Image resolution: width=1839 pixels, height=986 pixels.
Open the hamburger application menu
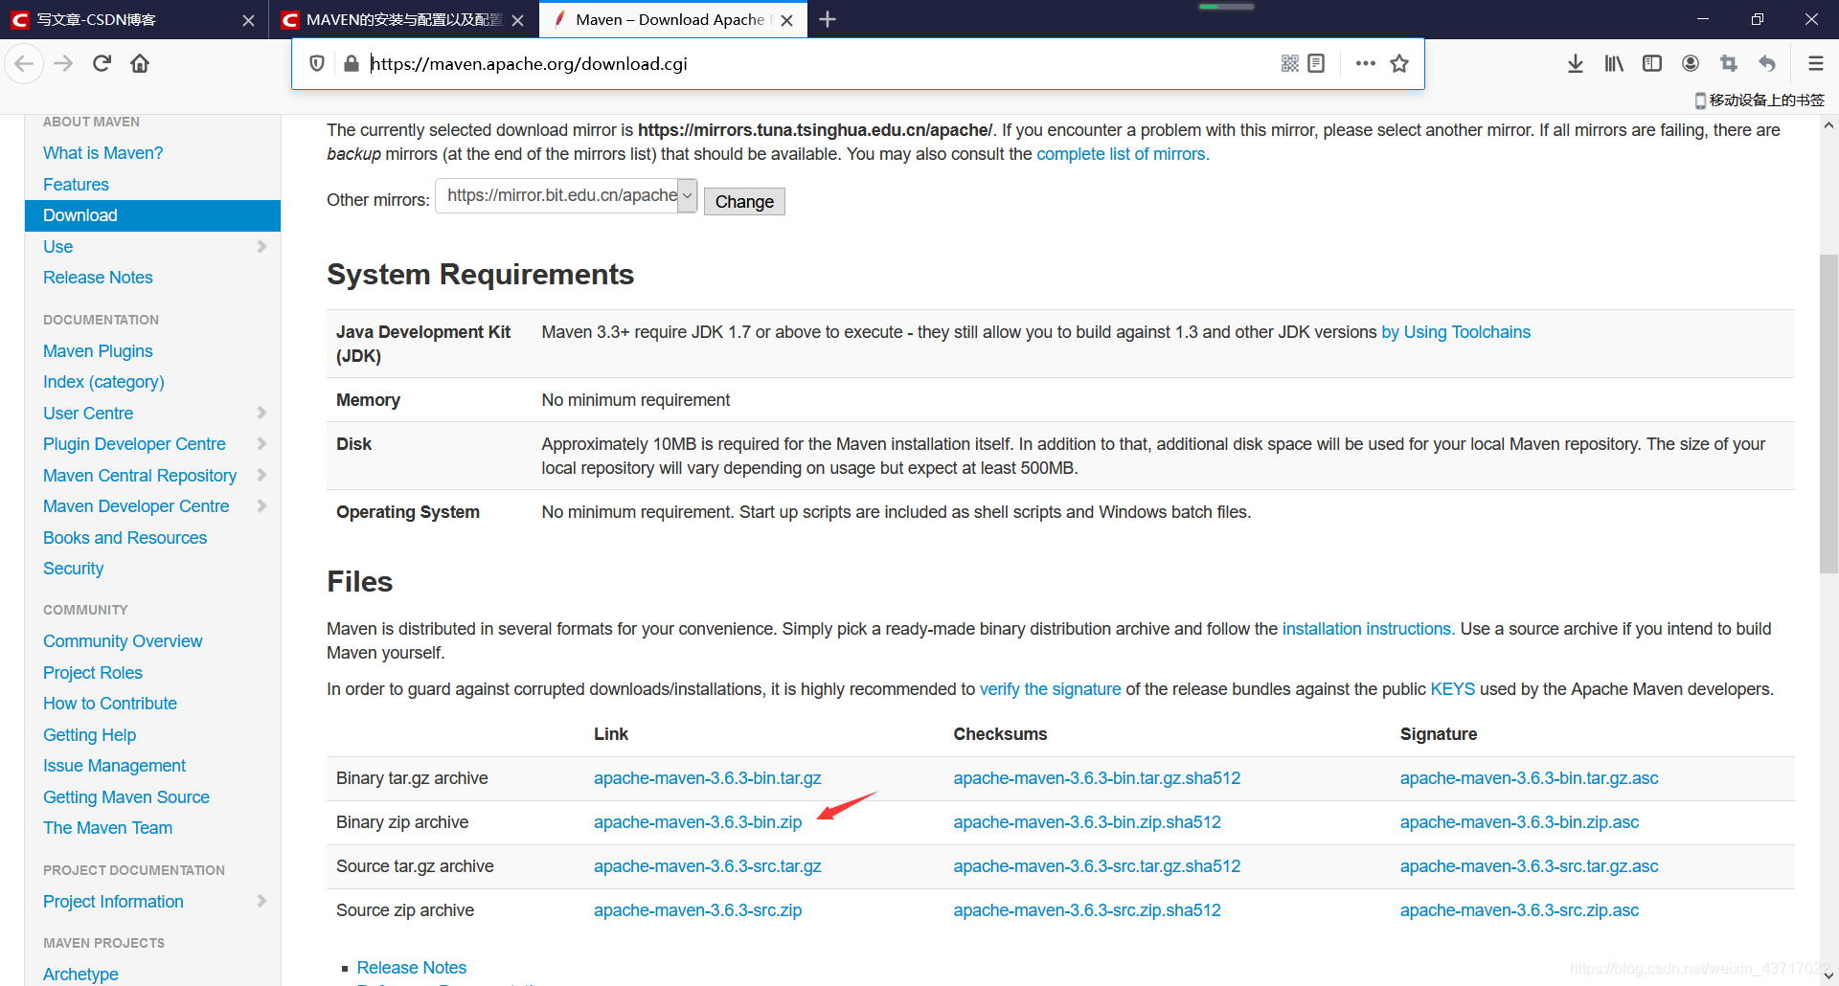coord(1815,64)
